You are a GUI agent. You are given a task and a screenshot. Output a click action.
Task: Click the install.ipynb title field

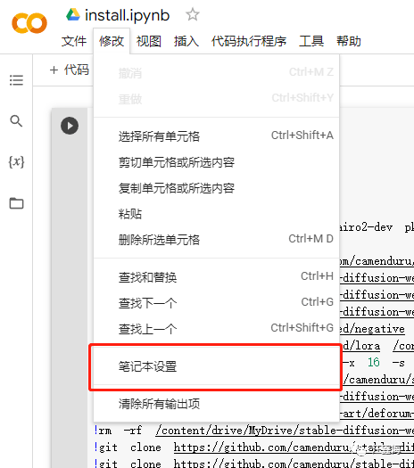click(128, 15)
